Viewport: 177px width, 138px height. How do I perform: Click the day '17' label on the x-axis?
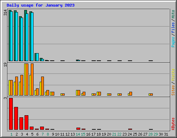(93, 134)
